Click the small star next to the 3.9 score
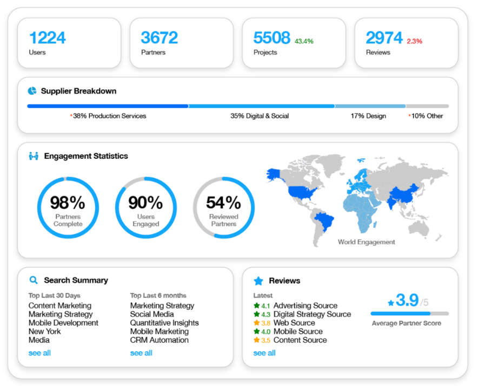Screen dimensions: 478x390 [x=390, y=303]
